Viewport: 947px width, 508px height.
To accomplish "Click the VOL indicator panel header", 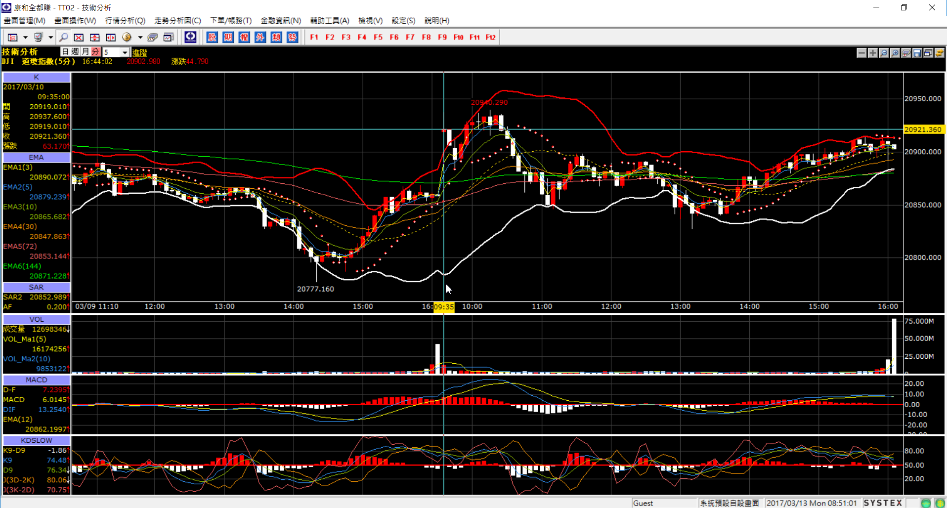I will click(36, 319).
